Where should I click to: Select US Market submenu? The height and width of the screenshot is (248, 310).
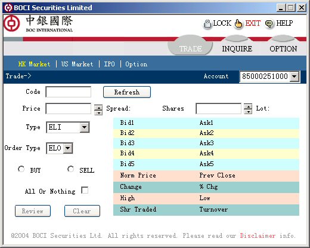(77, 64)
